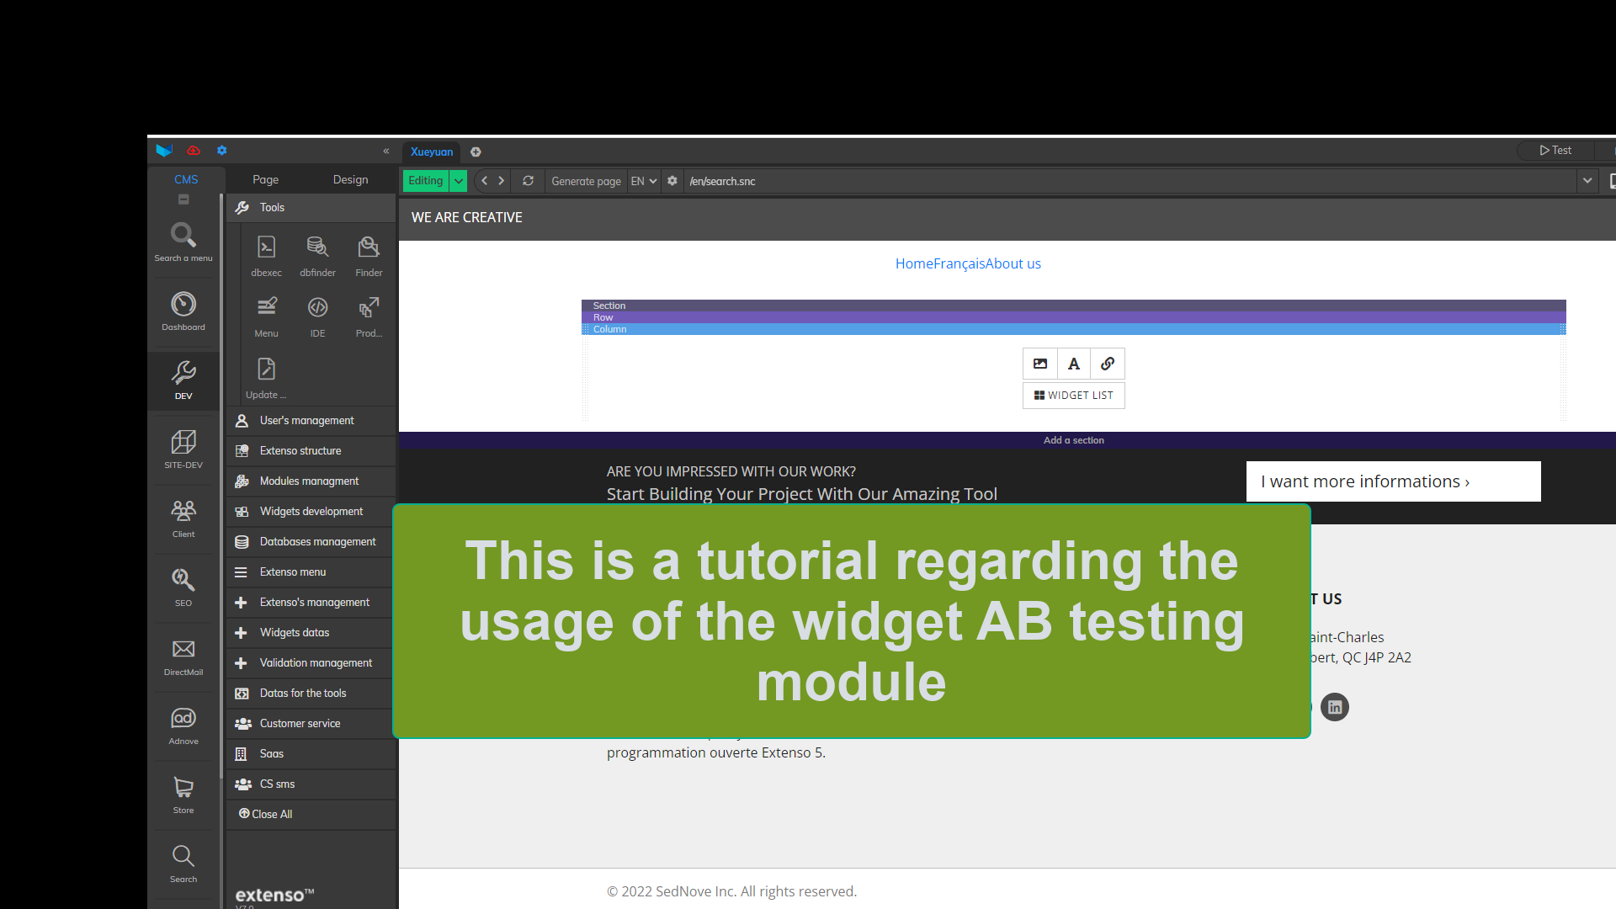Expand Widgets datas section
1616x909 pixels.
click(x=311, y=633)
